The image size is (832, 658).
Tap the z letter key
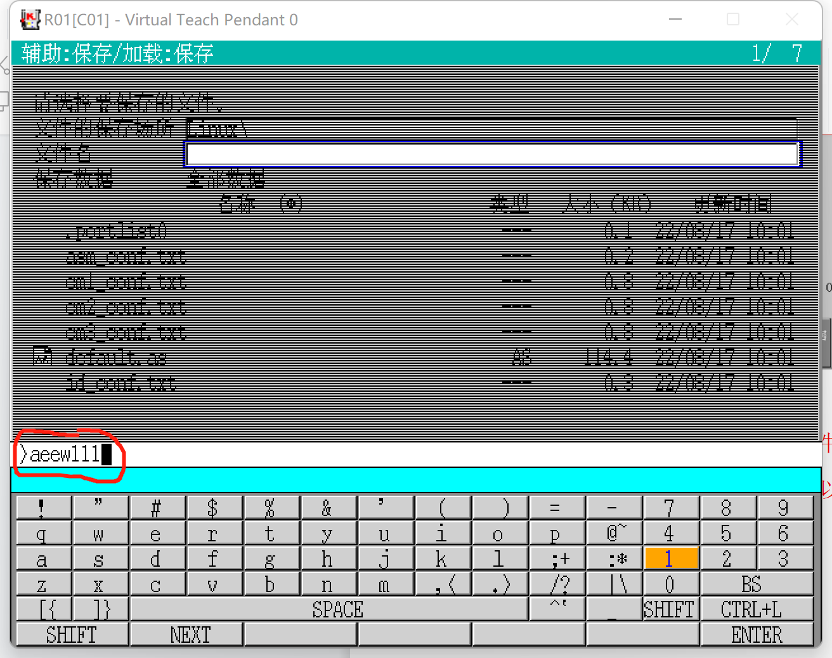43,584
